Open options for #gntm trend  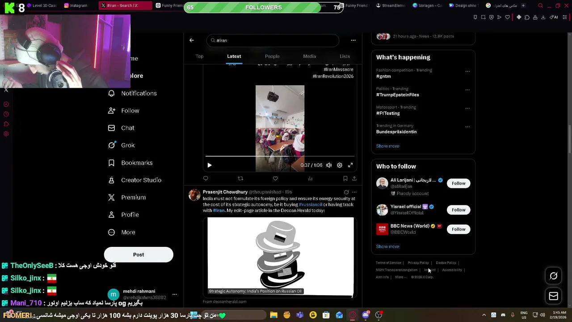click(x=467, y=71)
